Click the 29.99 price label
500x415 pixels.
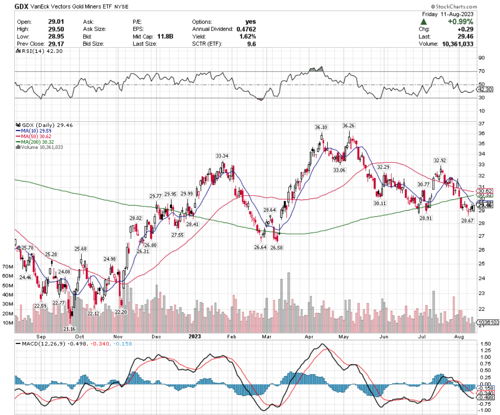tap(187, 194)
